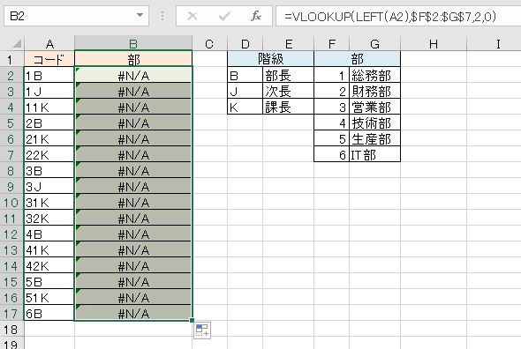Expand the Name Box dropdown arrow
The width and height of the screenshot is (521, 349).
(140, 15)
